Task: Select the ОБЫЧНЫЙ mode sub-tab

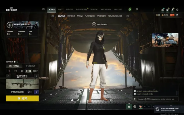Action: click(62, 16)
